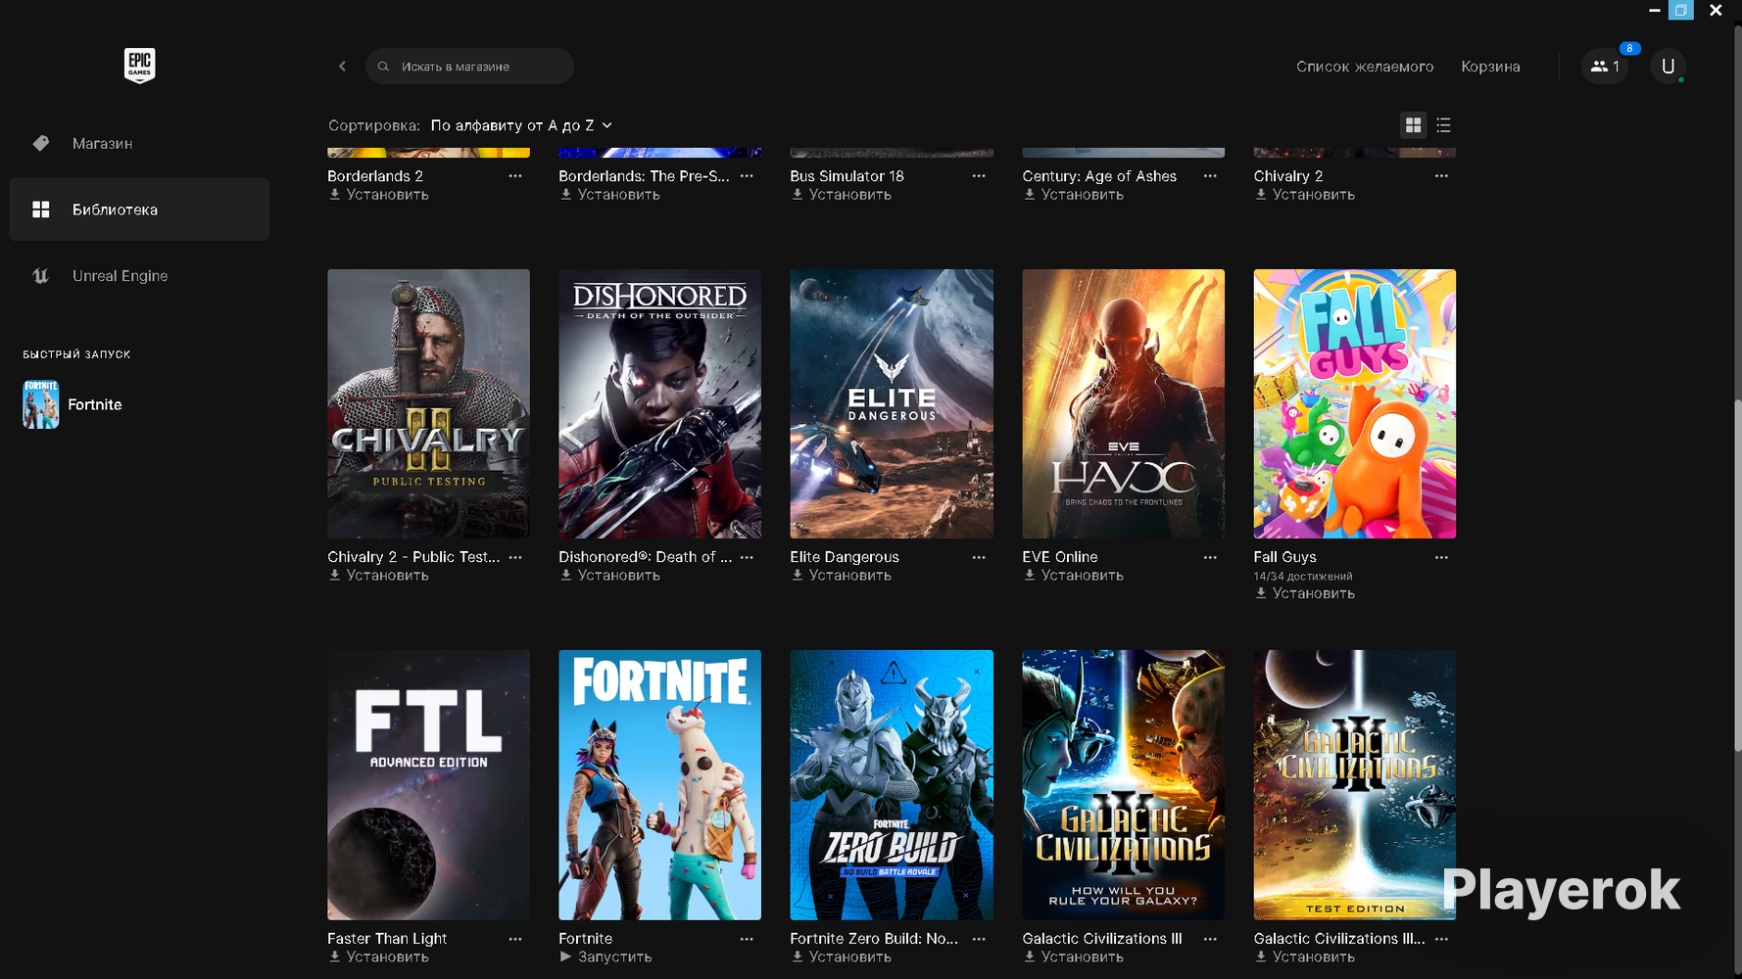
Task: Click the library vertical scrollbar
Action: [1737, 576]
